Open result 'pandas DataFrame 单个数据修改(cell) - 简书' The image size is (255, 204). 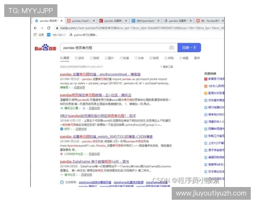[94, 161]
